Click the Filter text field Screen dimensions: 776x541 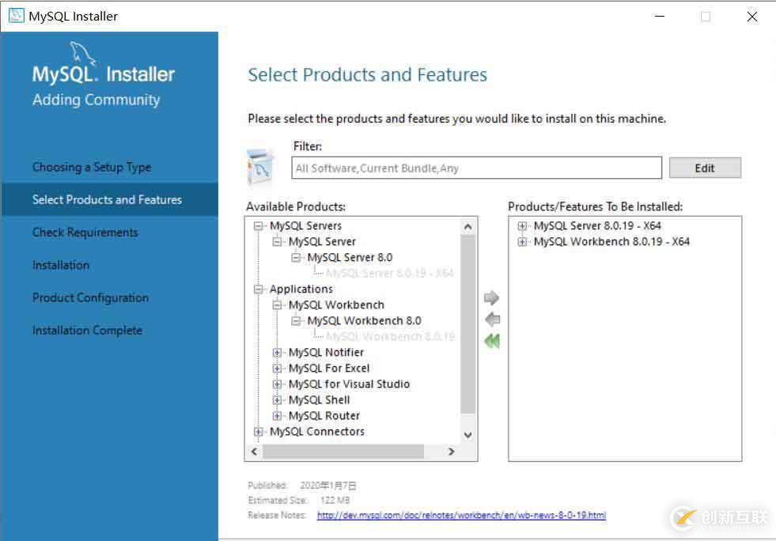(x=476, y=168)
